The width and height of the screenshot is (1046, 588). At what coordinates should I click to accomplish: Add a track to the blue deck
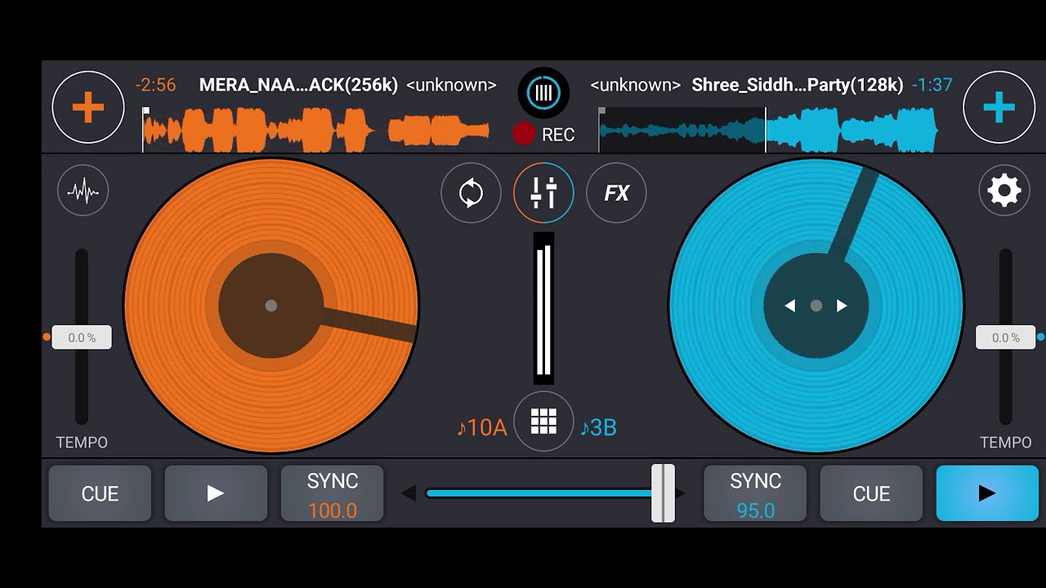tap(999, 108)
